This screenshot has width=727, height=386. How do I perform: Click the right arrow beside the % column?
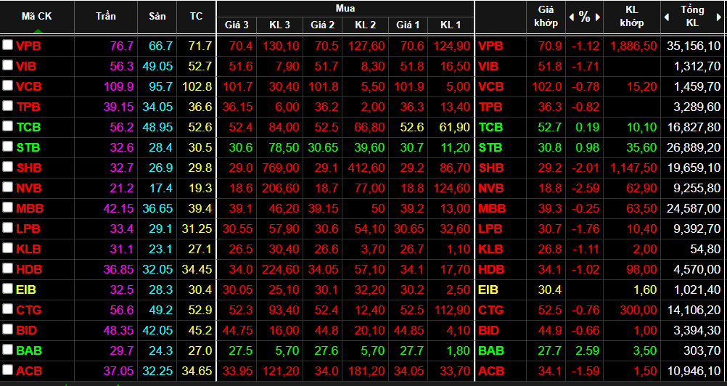[x=597, y=17]
